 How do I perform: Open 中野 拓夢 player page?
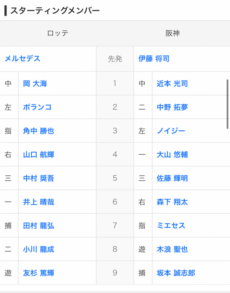tap(172, 107)
